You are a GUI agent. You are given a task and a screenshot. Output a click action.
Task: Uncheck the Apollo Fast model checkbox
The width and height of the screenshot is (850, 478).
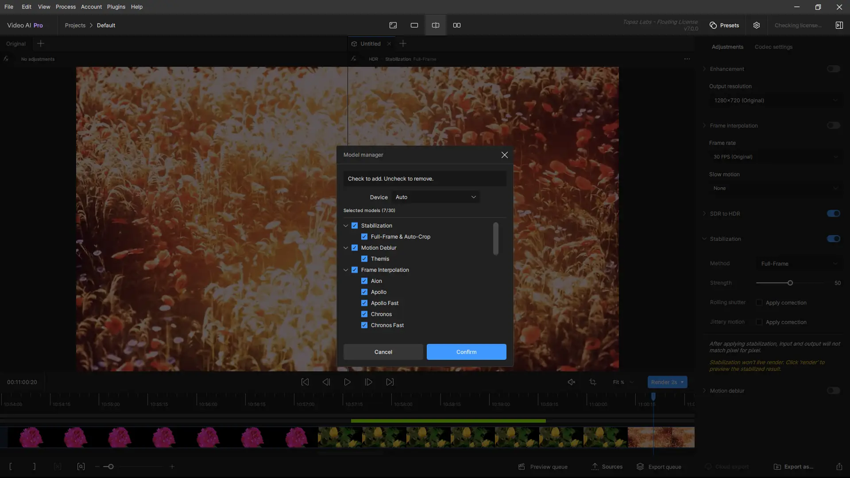point(364,303)
